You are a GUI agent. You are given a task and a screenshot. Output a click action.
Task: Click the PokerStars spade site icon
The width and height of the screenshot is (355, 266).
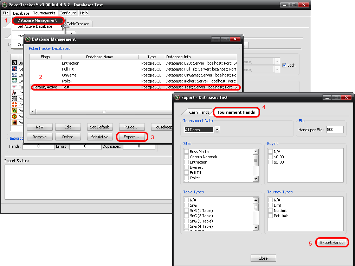14,122
